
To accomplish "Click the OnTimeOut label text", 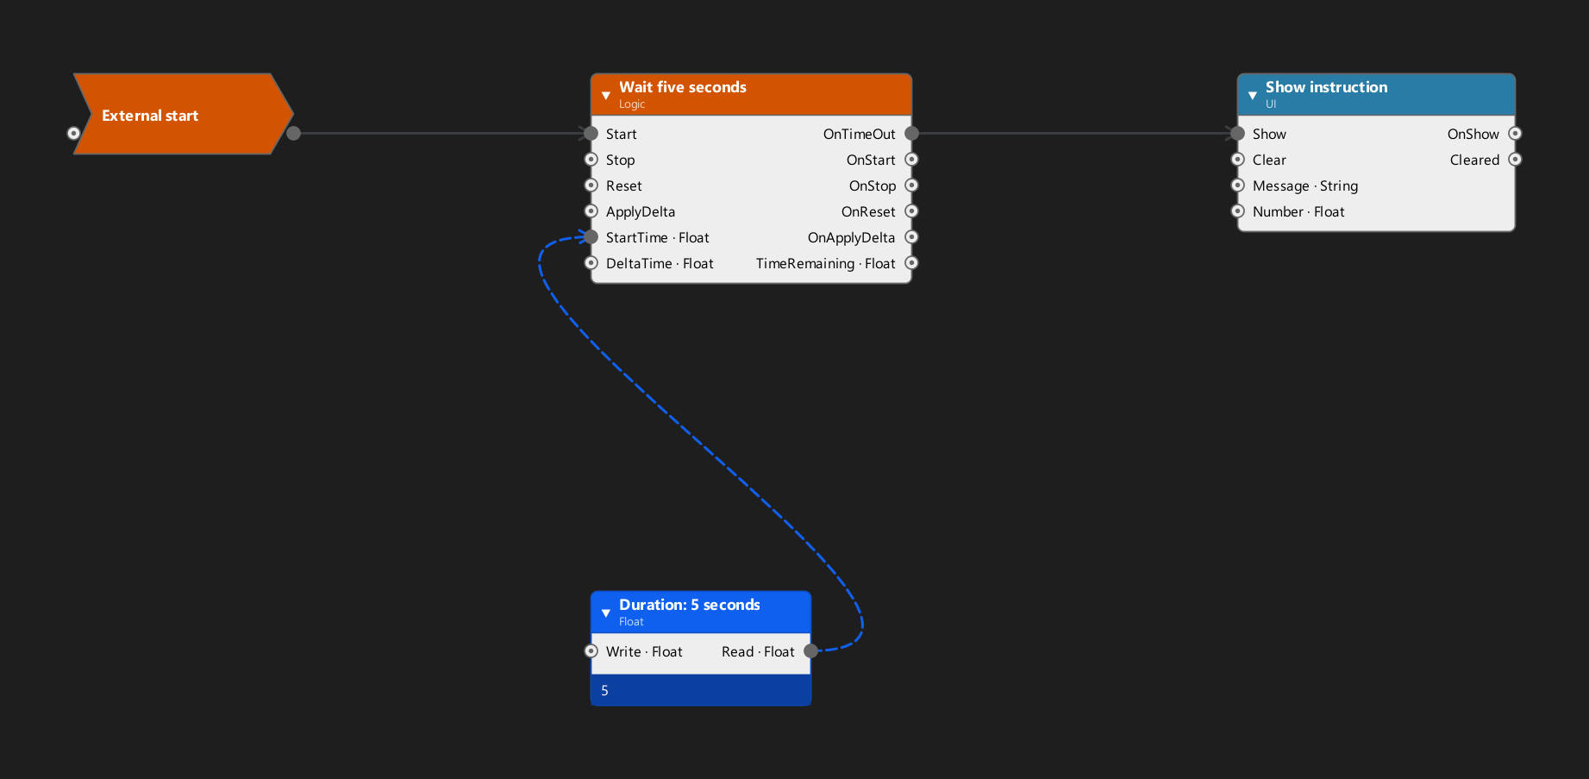I will tap(859, 134).
